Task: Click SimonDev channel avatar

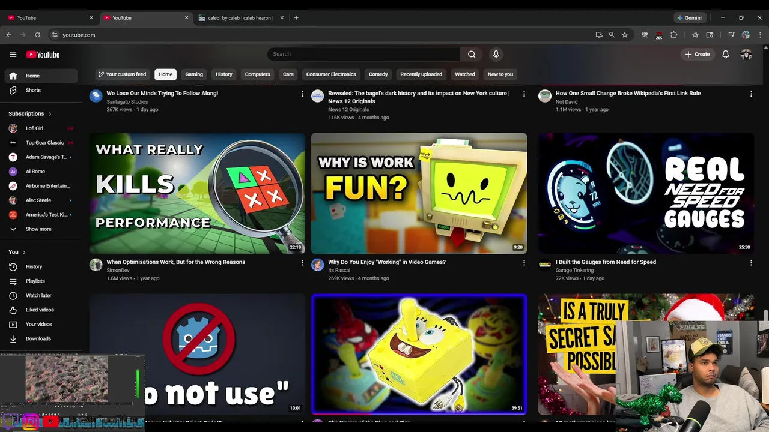Action: point(96,265)
